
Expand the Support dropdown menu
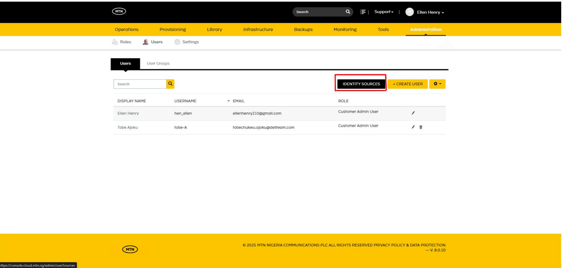pos(384,12)
